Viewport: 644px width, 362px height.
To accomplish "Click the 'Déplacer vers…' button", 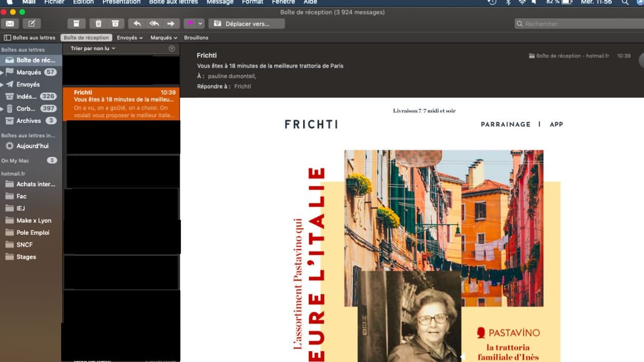I will click(x=247, y=24).
